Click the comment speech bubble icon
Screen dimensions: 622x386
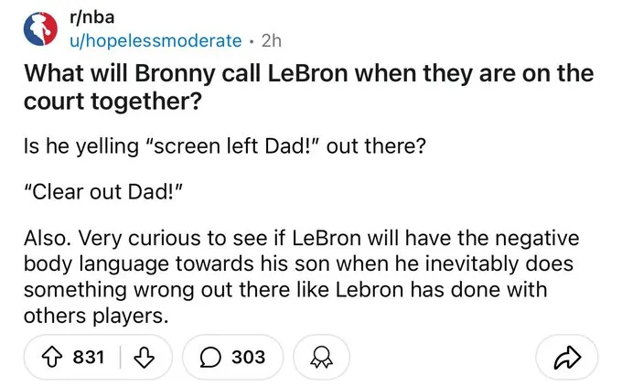click(x=209, y=357)
